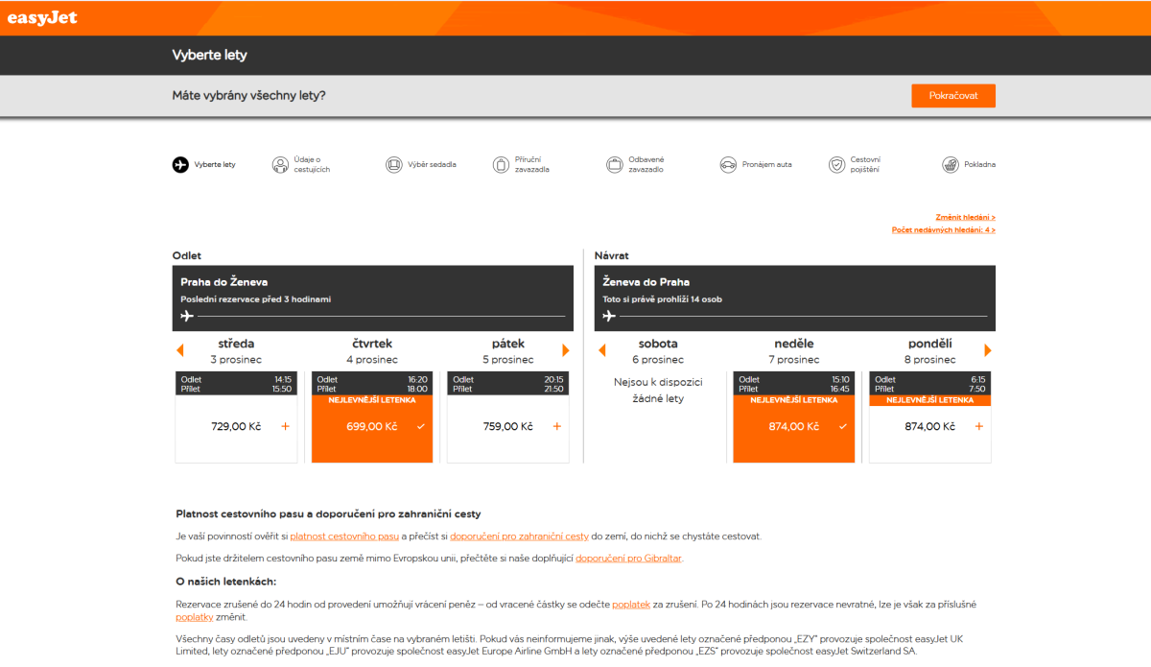This screenshot has height=667, width=1151.
Task: Select Friday flight for 759,00 Kč
Action: [508, 426]
